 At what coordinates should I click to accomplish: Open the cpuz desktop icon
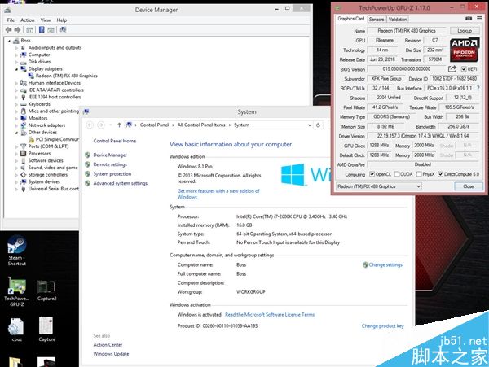tap(17, 330)
